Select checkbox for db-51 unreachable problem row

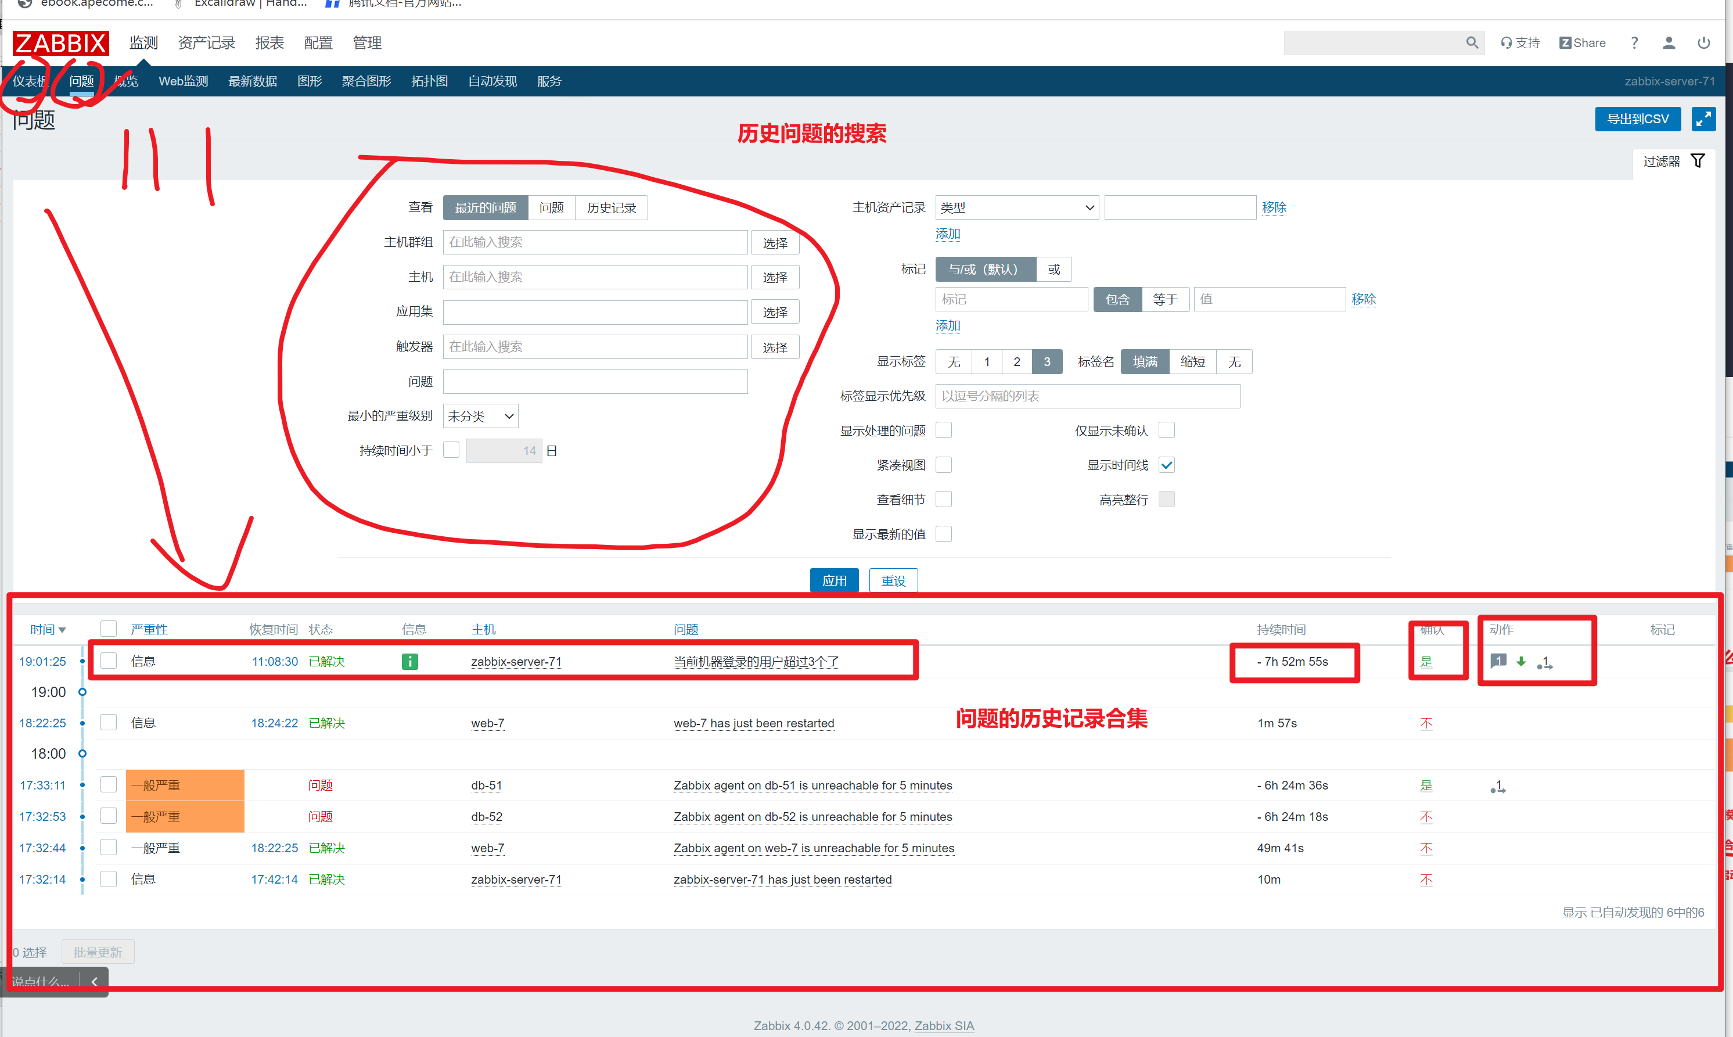pyautogui.click(x=108, y=785)
